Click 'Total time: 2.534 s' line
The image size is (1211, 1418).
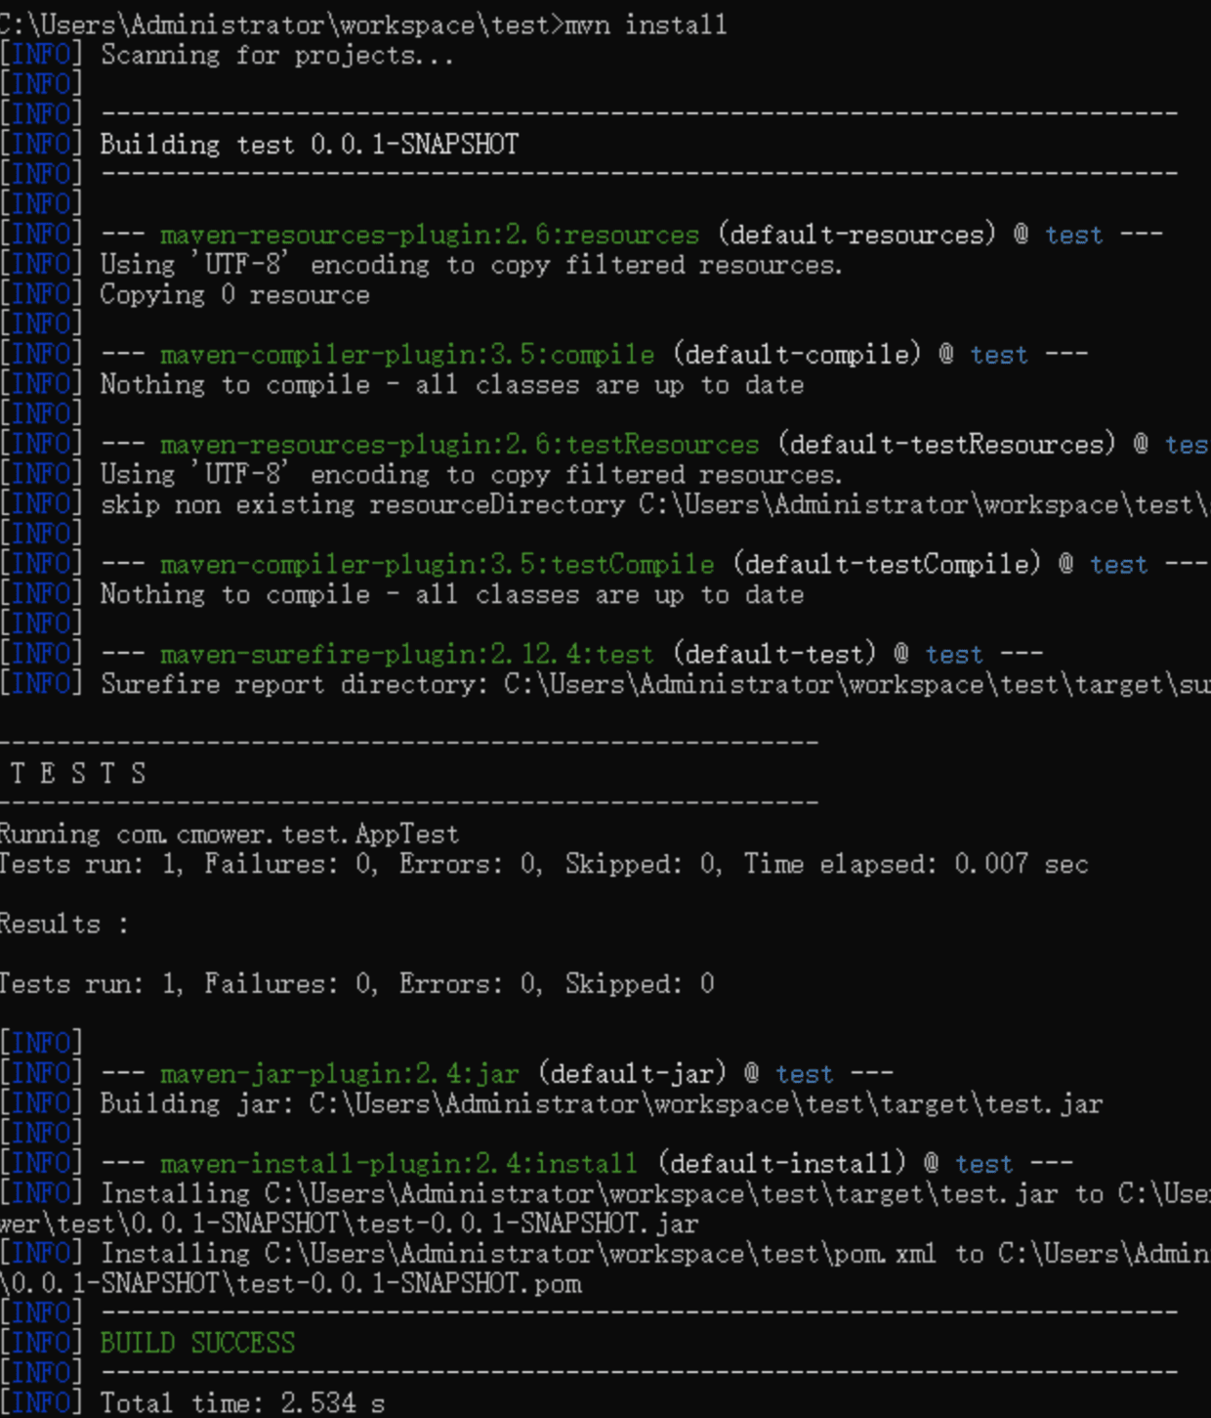(x=243, y=1403)
